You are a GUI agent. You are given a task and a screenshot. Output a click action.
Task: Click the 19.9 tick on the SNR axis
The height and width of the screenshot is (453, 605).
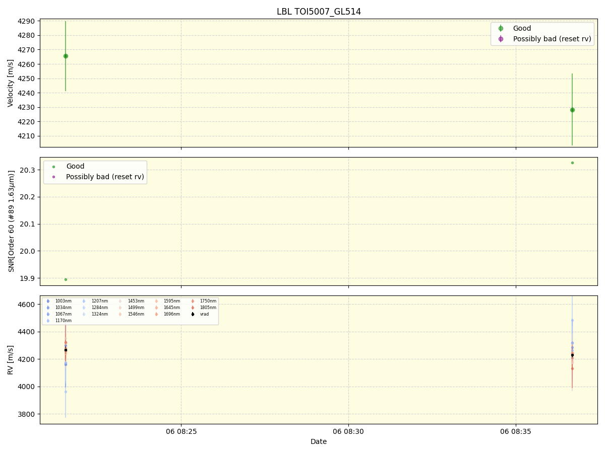[x=28, y=278]
